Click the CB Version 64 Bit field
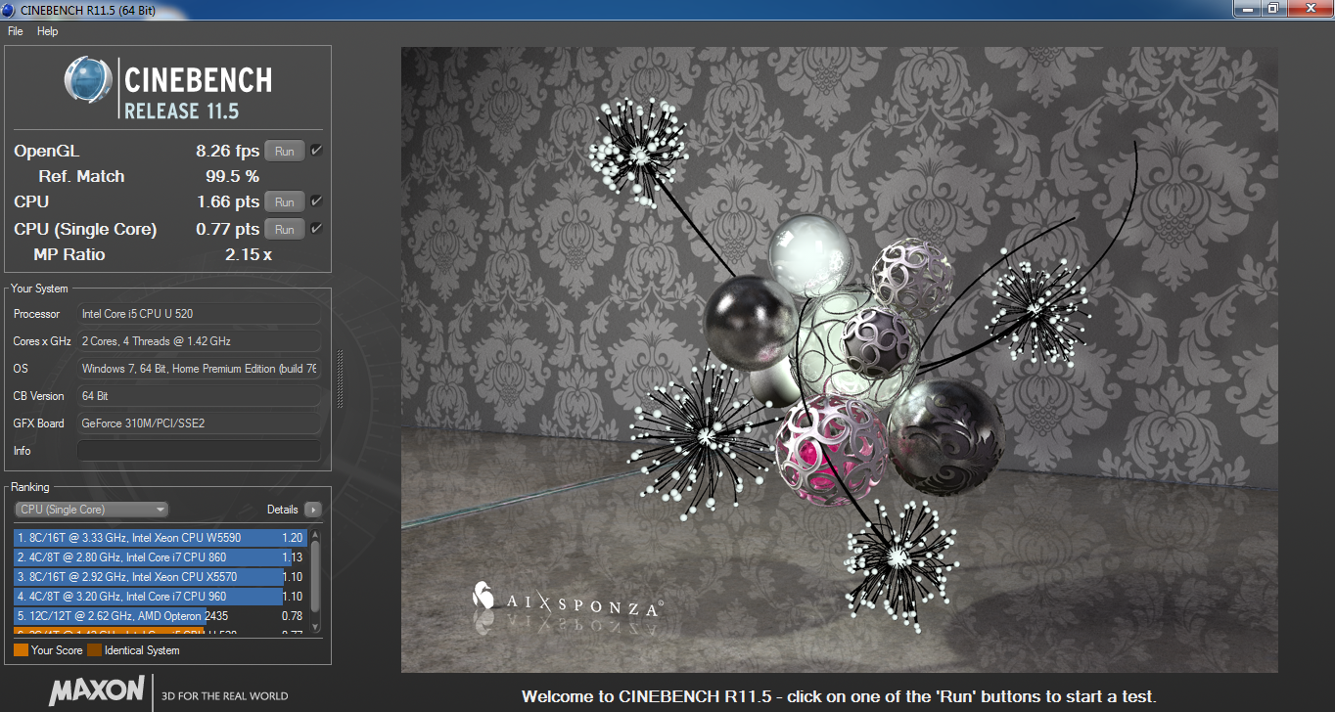Viewport: 1335px width, 712px height. click(199, 396)
